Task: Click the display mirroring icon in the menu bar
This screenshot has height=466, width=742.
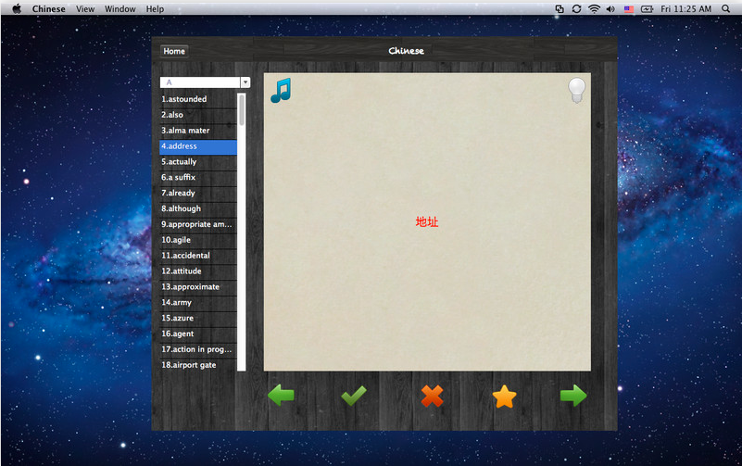Action: click(x=560, y=8)
